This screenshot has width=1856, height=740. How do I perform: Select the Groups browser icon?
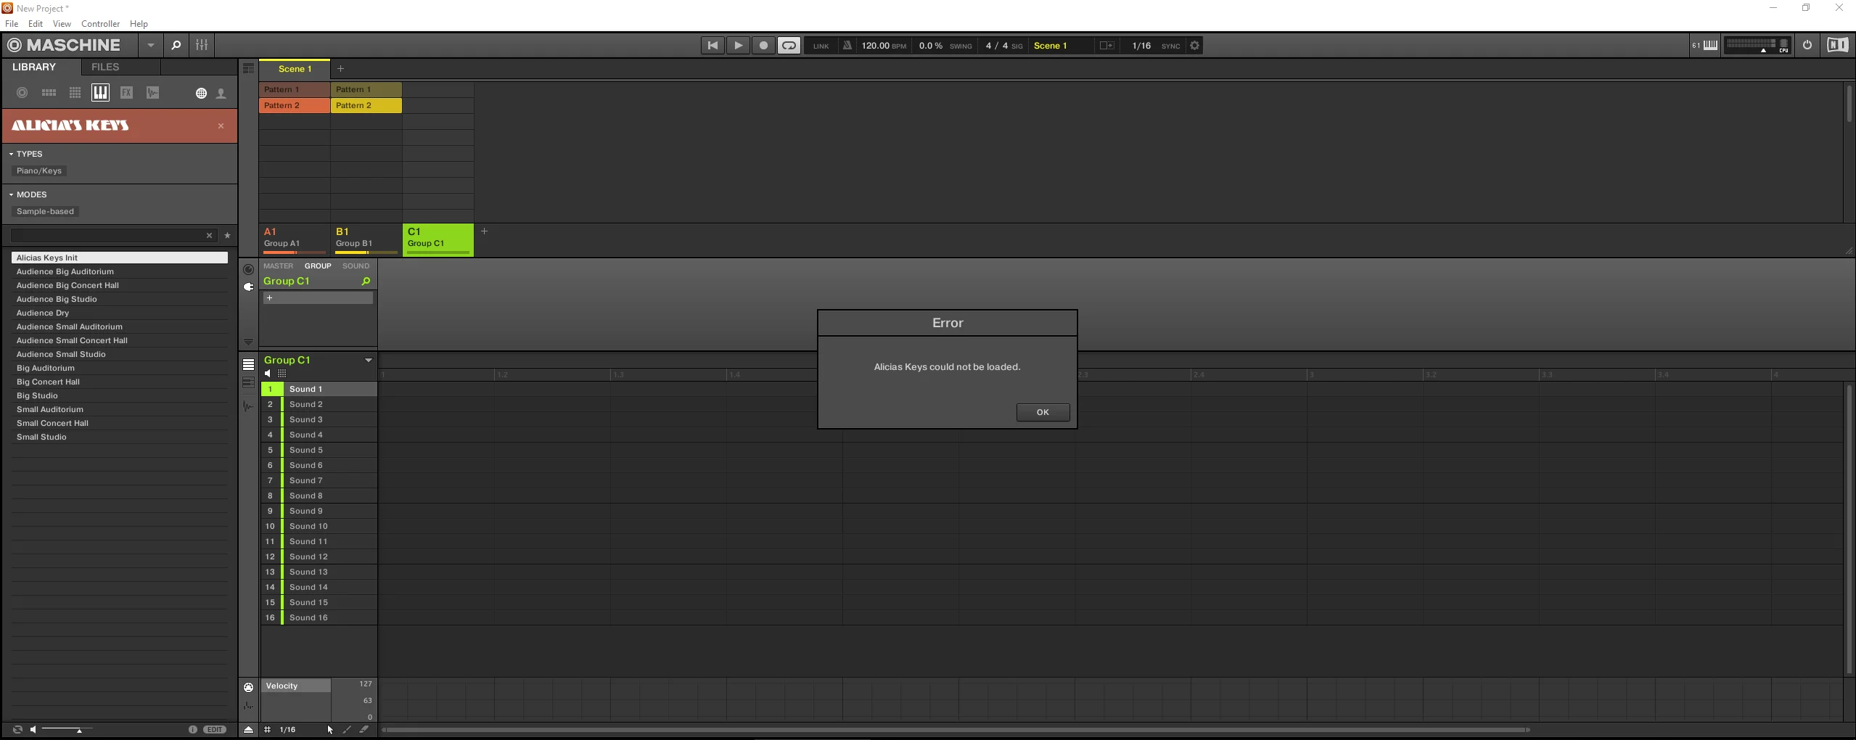[x=49, y=93]
